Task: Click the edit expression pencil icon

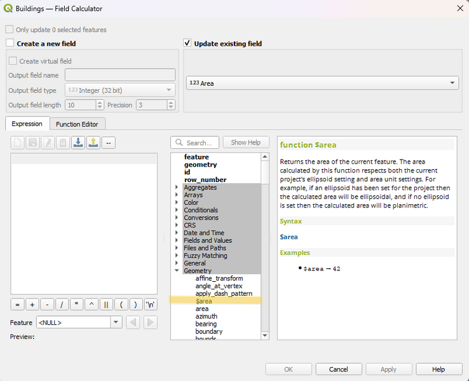Action: click(48, 142)
